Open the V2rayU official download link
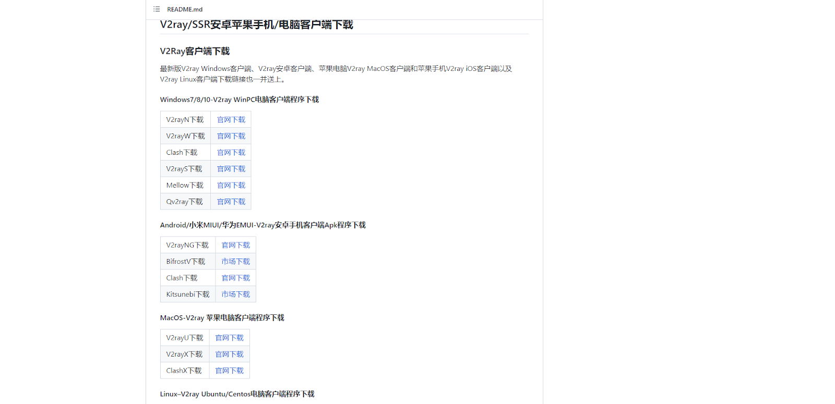Viewport: 835px width, 404px height. [x=229, y=338]
